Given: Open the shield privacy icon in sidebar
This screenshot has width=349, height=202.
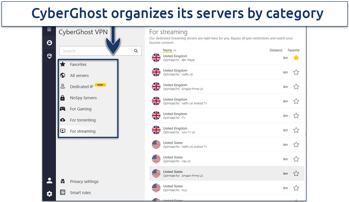Looking at the screenshot, I should click(49, 56).
